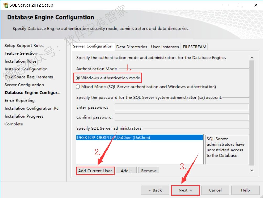The image size is (263, 198).
Task: Minimize the SQL Server Setup window
Action: coord(225,5)
